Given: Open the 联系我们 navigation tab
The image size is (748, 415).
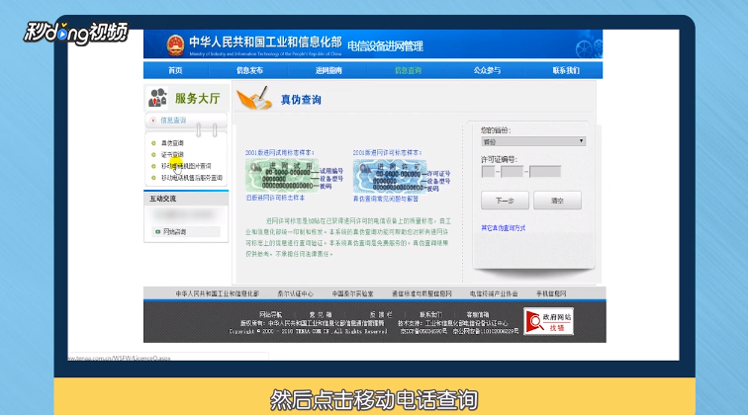Looking at the screenshot, I should 566,70.
